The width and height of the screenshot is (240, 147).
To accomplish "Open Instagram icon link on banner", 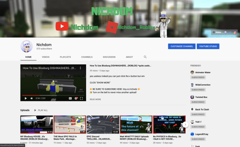I will (235, 32).
